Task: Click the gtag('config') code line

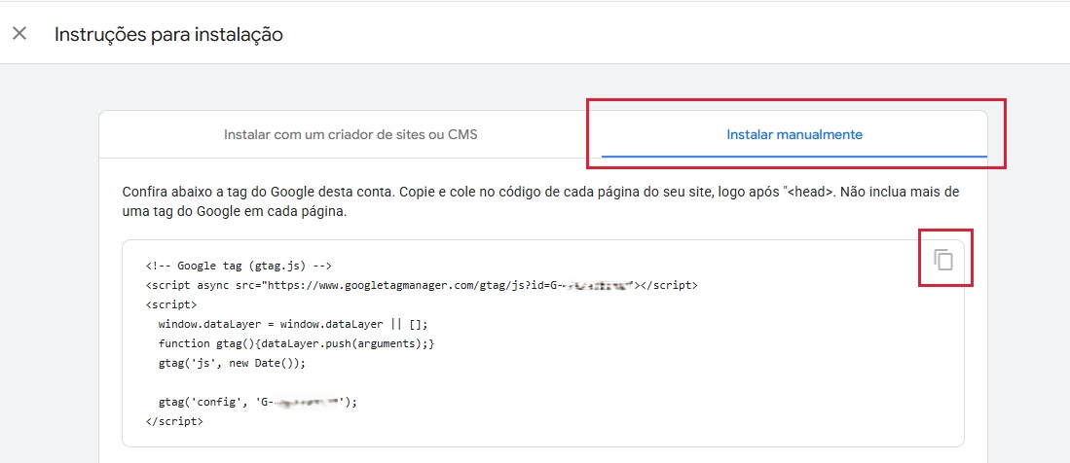Action: tap(257, 403)
